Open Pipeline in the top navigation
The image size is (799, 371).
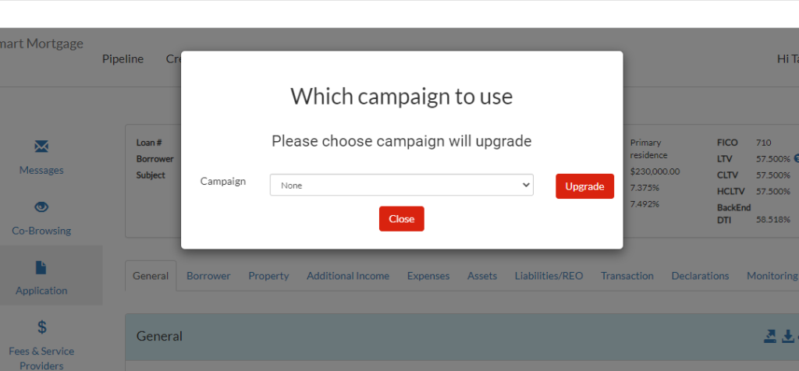pyautogui.click(x=123, y=59)
